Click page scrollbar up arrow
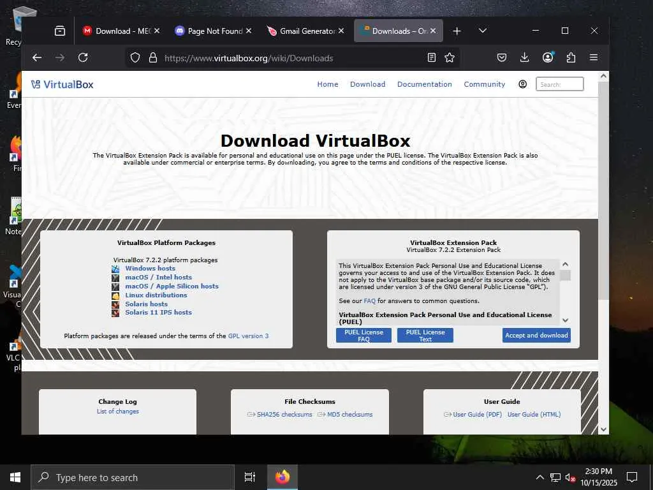Screen dimensions: 653x490 pyautogui.click(x=603, y=77)
